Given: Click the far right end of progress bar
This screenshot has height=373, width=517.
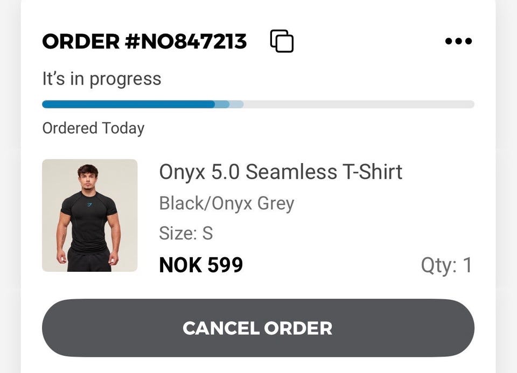Looking at the screenshot, I should (471, 104).
